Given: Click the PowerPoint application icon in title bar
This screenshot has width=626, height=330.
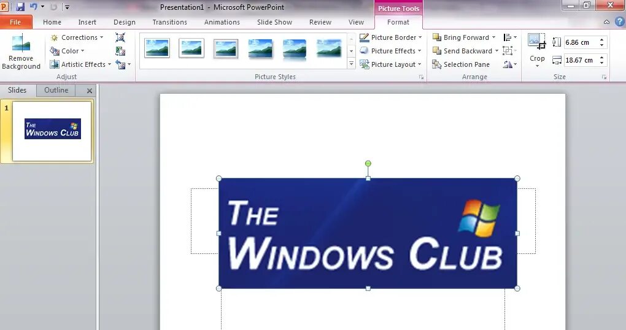Looking at the screenshot, I should (x=4, y=7).
